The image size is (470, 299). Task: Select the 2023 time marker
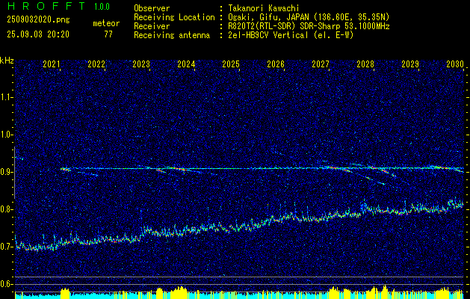[x=141, y=64]
